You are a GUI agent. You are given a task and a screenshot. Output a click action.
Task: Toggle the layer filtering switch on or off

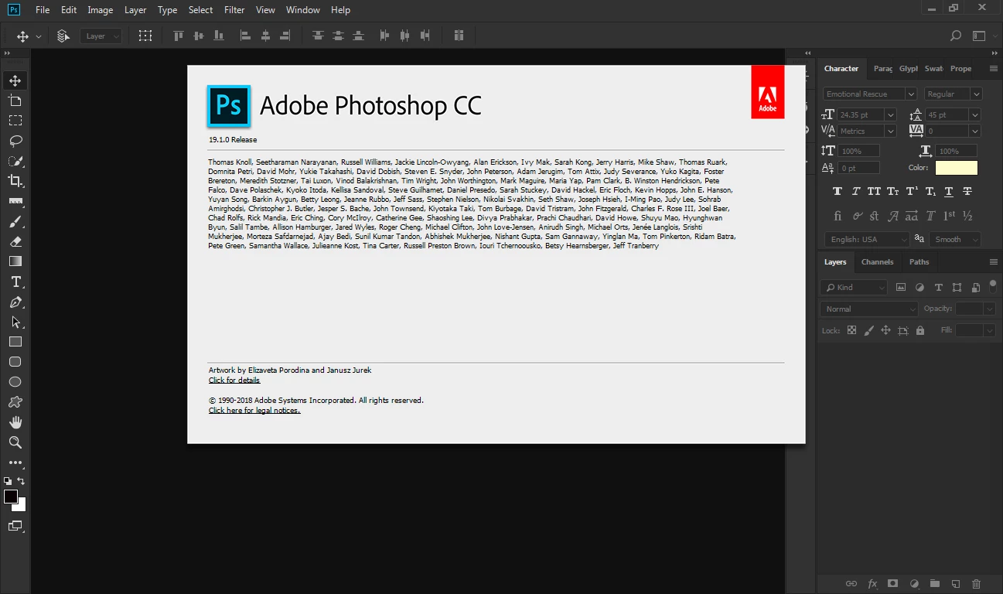[993, 285]
